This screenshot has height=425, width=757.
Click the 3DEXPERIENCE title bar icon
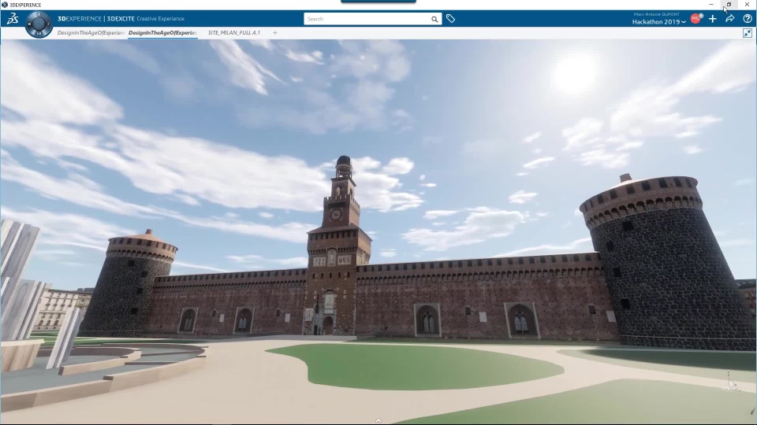pos(5,5)
